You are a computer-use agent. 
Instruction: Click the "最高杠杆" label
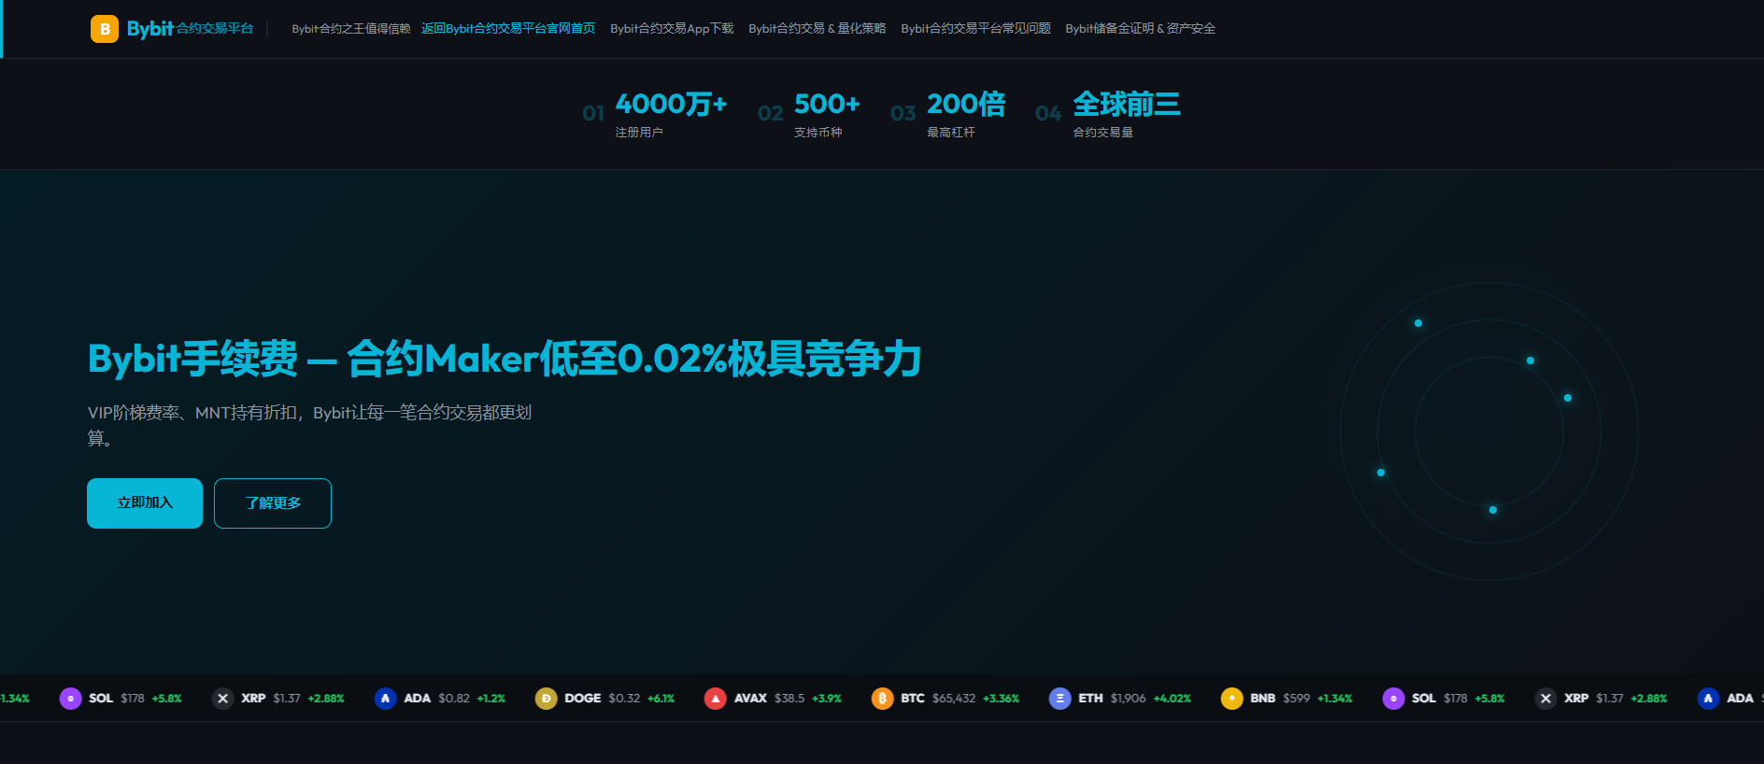tap(951, 133)
